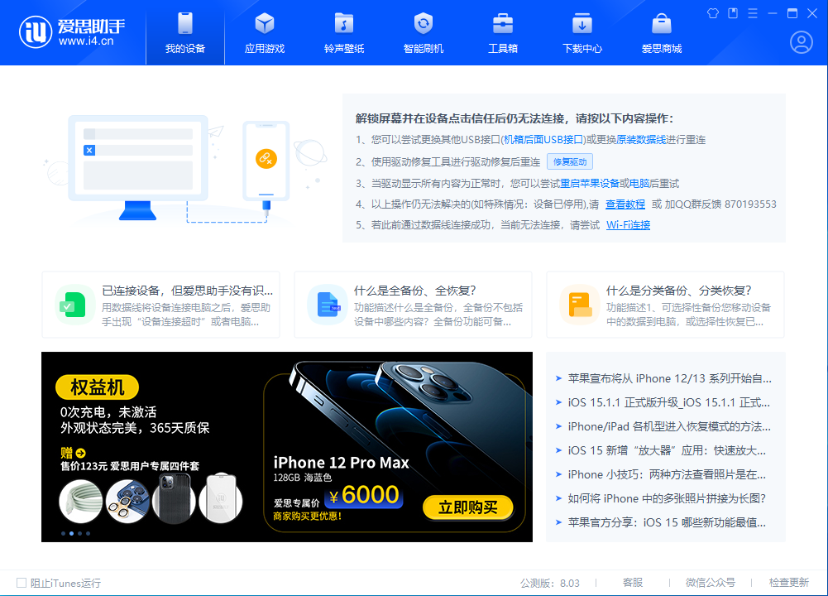Open news iOS 15.1.1 正式版升级
Viewport: 828px width, 596px height.
[669, 402]
